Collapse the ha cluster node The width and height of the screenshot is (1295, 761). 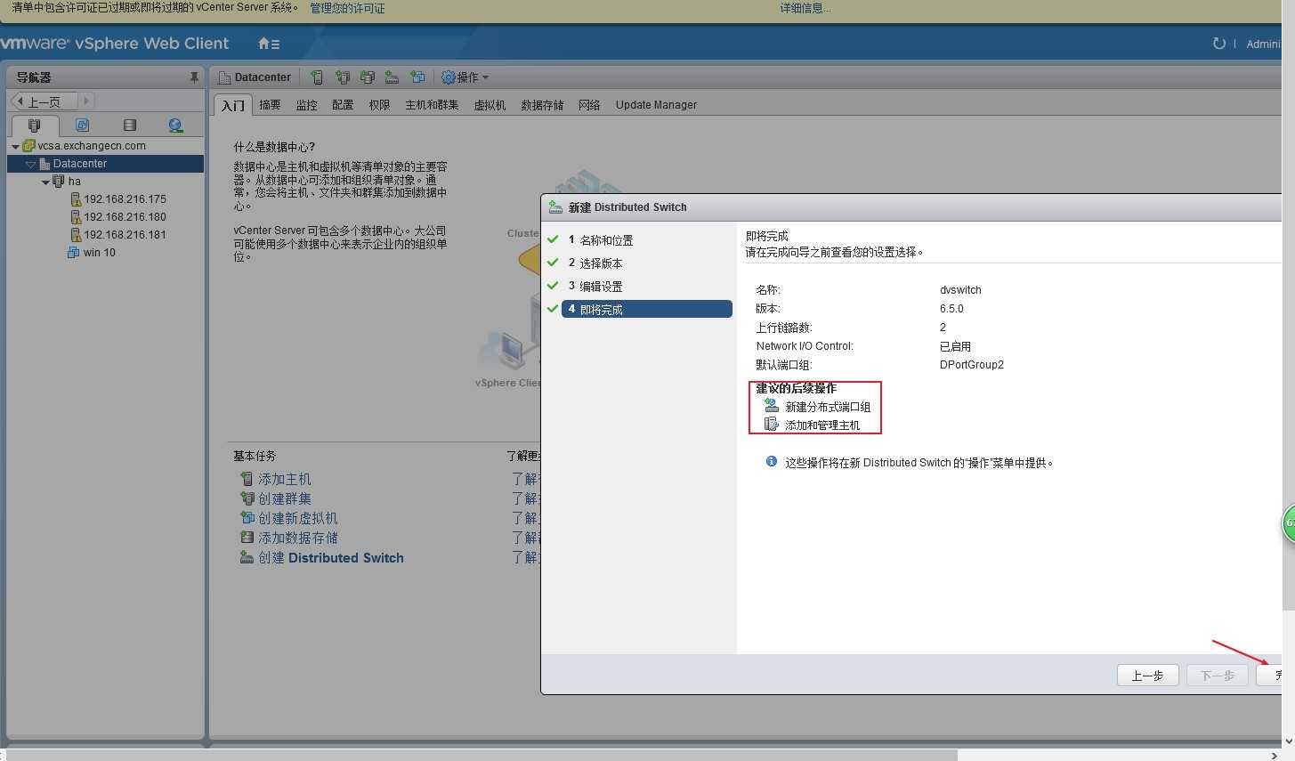coord(45,182)
